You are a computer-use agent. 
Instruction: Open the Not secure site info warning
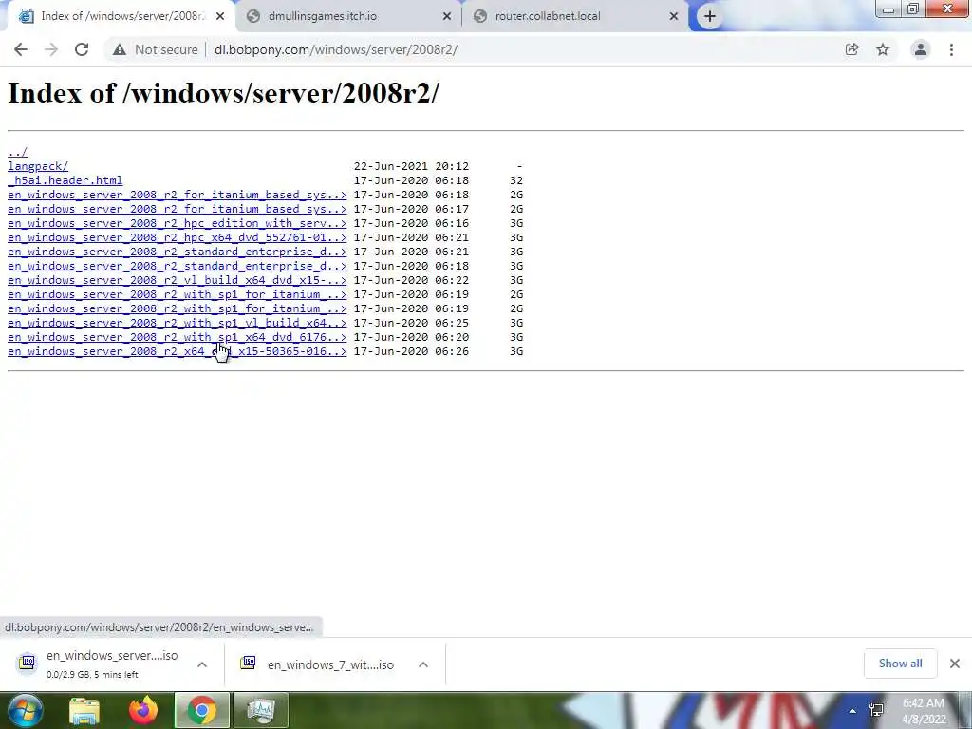(x=156, y=49)
